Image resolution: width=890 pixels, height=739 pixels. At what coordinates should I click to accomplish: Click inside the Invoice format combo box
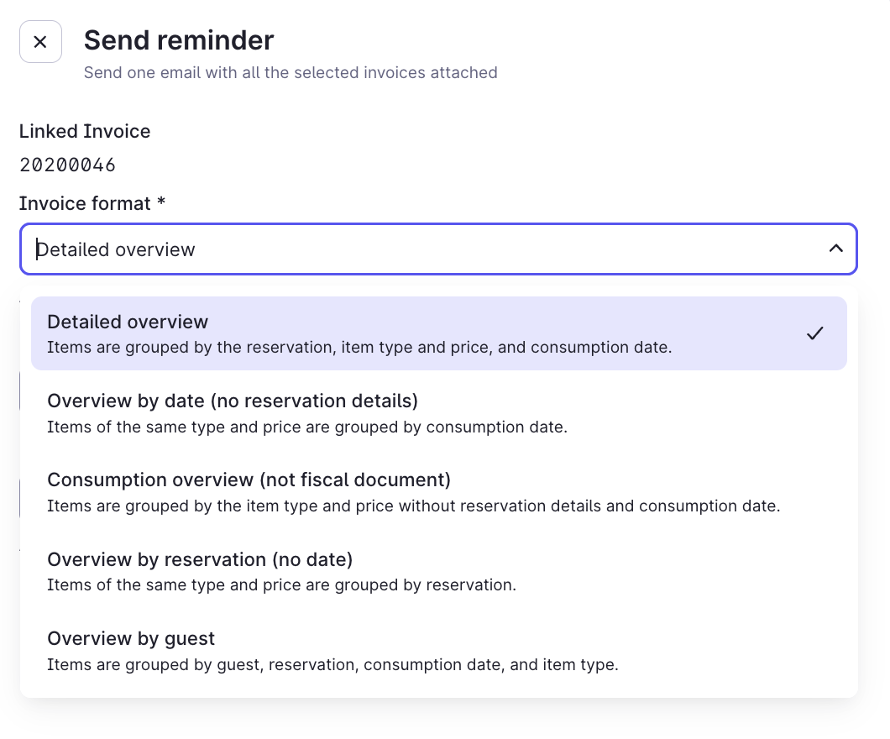[x=438, y=249]
